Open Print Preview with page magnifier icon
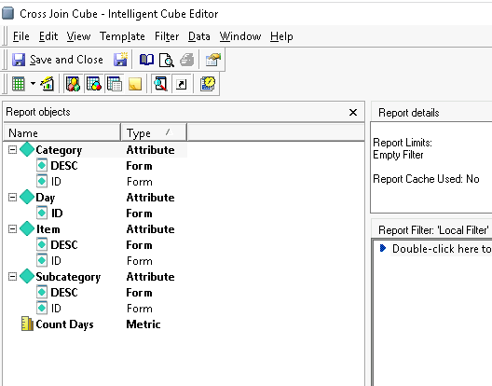The height and width of the screenshot is (386, 492). pos(166,60)
